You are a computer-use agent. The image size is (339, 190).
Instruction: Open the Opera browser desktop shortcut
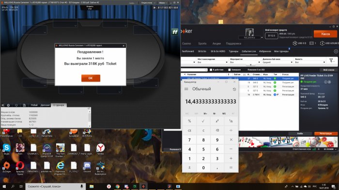[x=20, y=168]
